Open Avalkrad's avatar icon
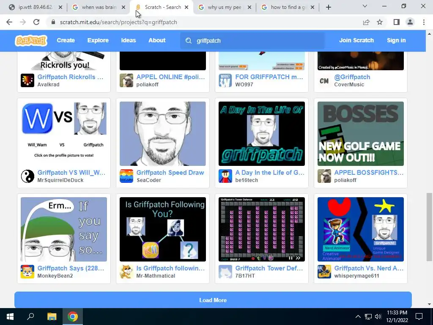433x325 pixels. 27,80
